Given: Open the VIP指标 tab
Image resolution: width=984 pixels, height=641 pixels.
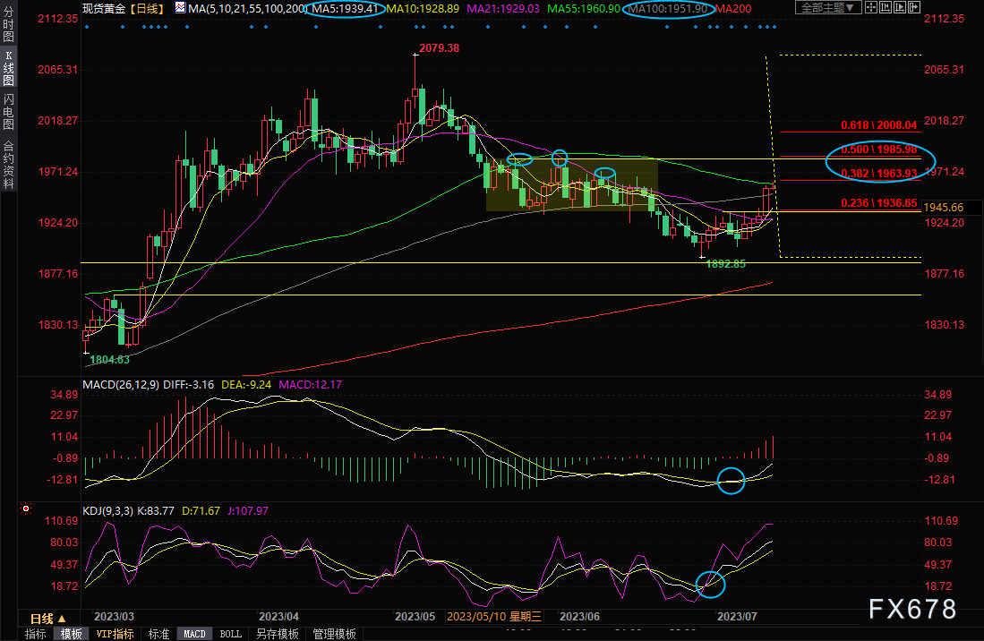Looking at the screenshot, I should [116, 634].
